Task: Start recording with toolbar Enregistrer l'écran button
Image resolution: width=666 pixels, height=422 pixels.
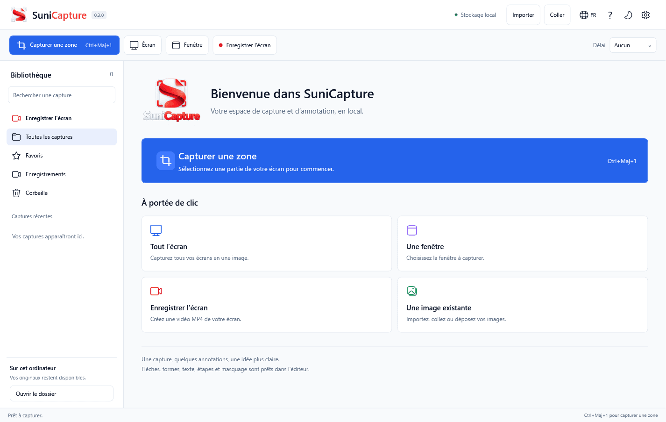Action: point(245,45)
